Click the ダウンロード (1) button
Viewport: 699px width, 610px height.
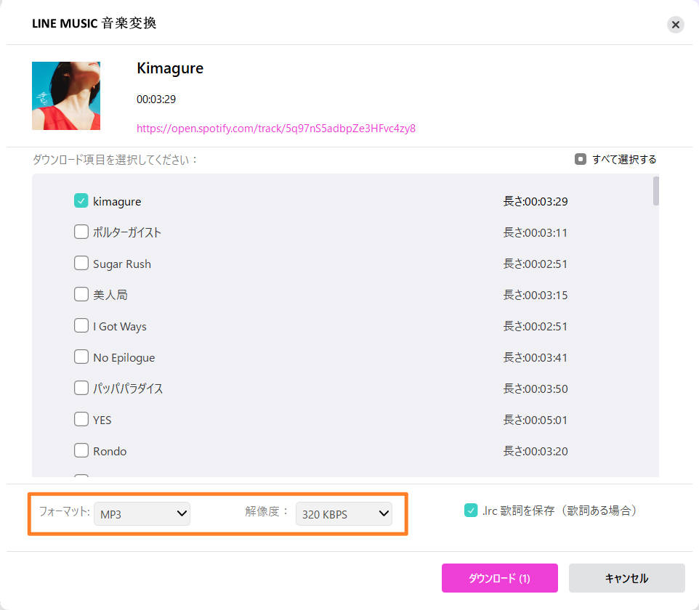coord(500,578)
